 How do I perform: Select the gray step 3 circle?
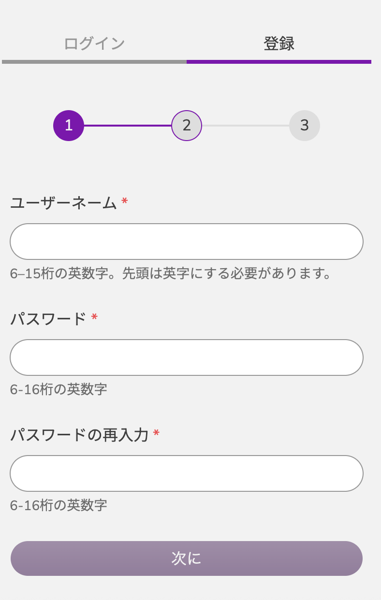[x=305, y=126]
